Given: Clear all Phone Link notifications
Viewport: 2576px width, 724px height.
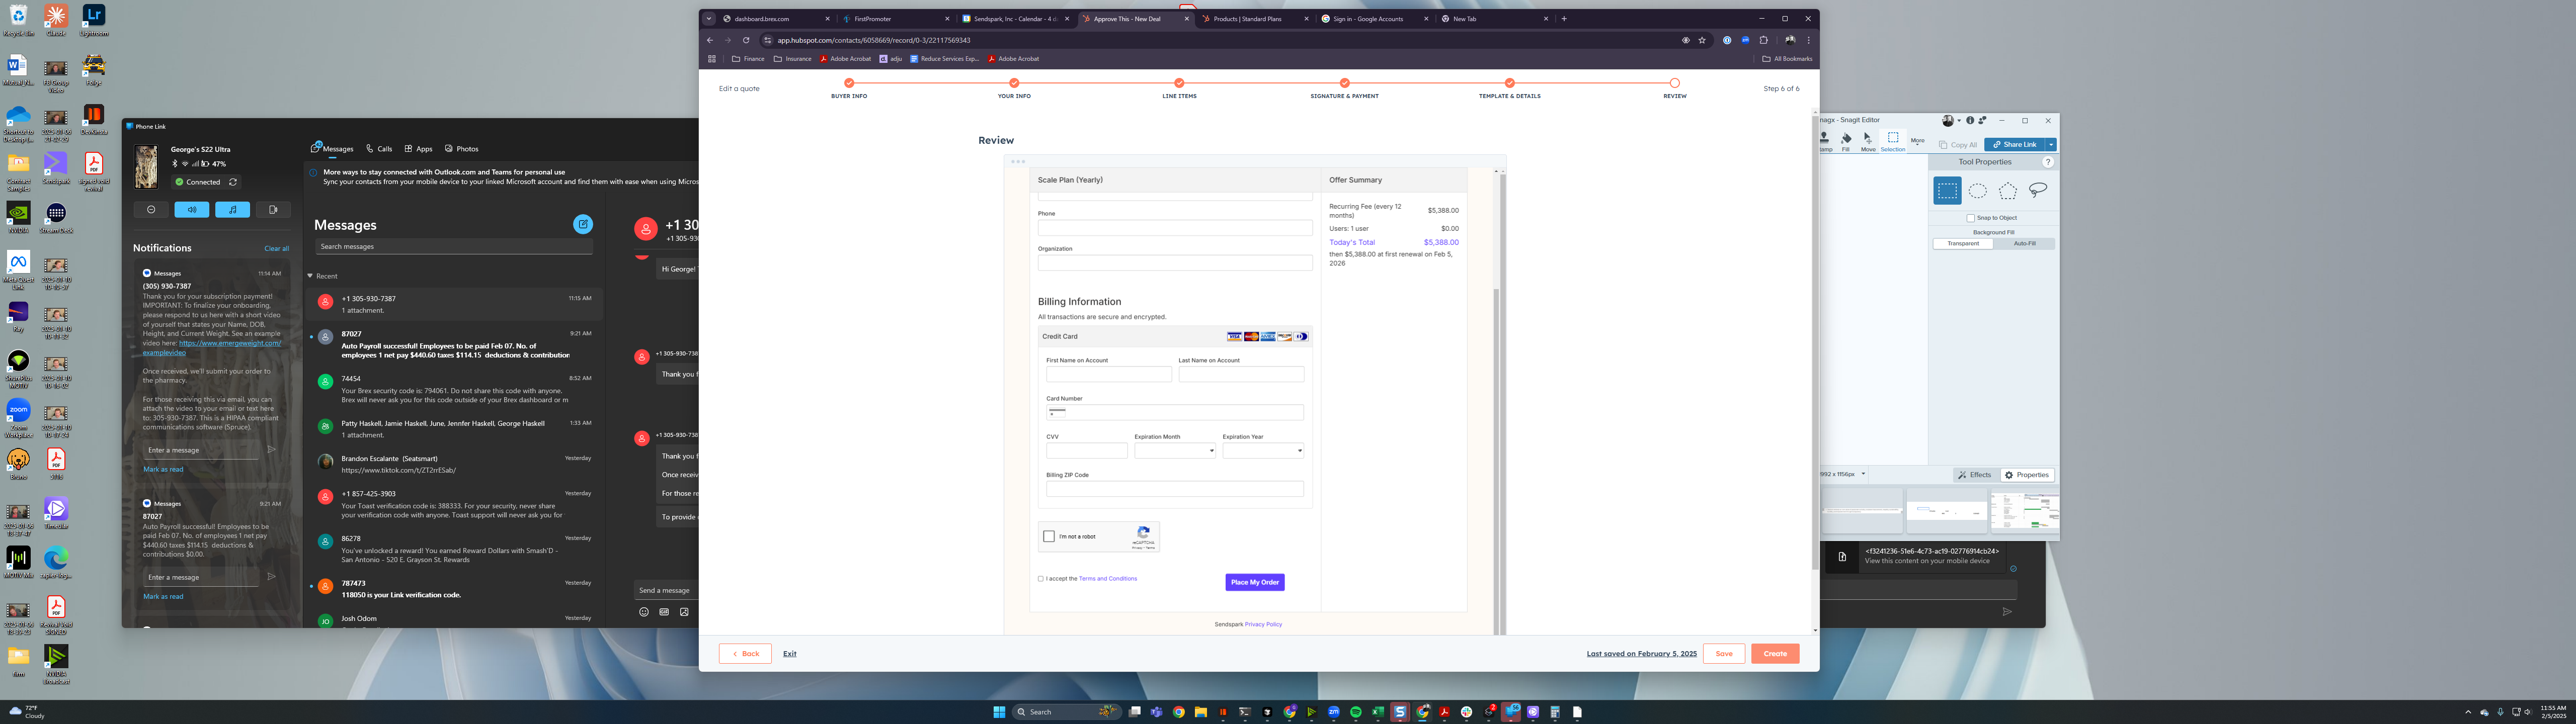Looking at the screenshot, I should 277,249.
